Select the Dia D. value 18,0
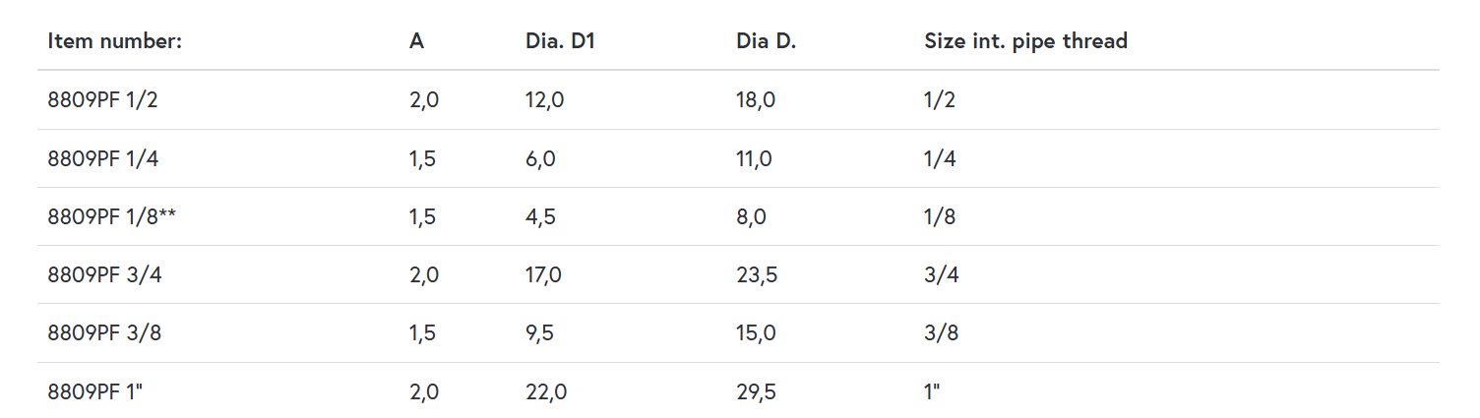 [x=756, y=100]
